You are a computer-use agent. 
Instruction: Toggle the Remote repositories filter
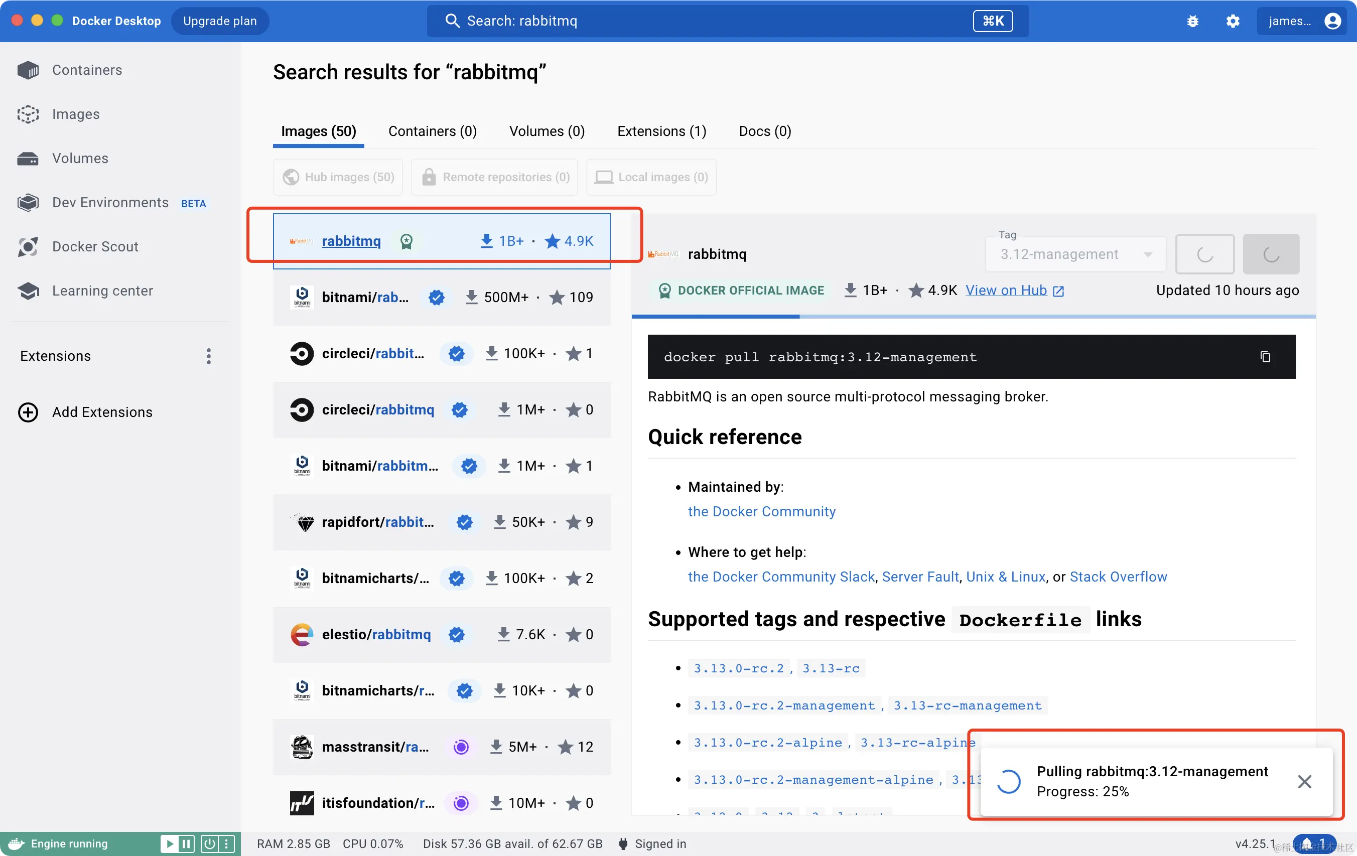click(x=495, y=177)
